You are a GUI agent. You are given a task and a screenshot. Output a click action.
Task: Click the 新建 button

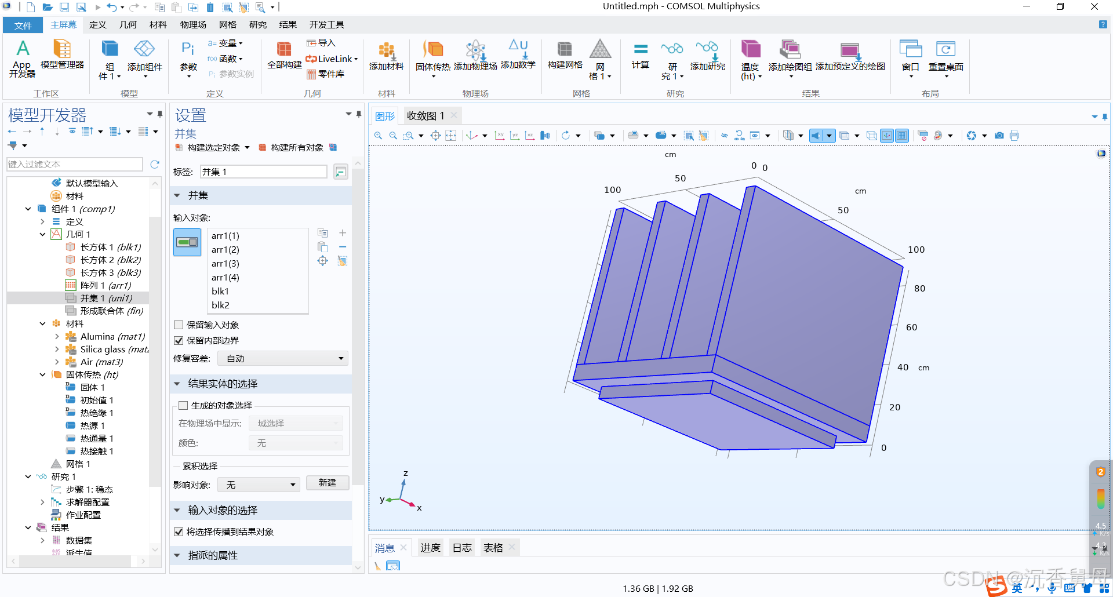click(328, 483)
